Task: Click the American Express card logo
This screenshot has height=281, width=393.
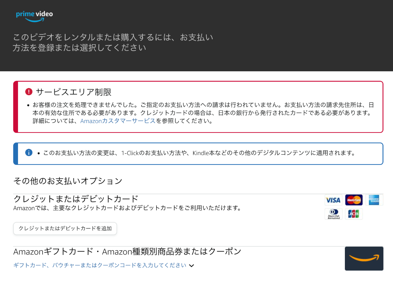Action: tap(374, 200)
